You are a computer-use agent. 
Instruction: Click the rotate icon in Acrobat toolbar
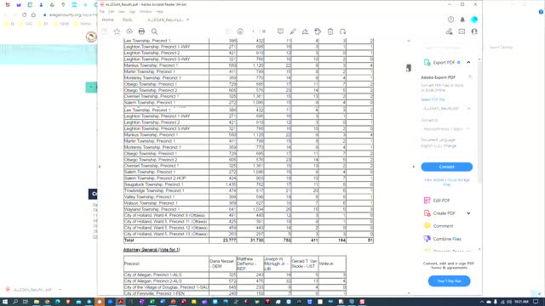click(x=342, y=31)
